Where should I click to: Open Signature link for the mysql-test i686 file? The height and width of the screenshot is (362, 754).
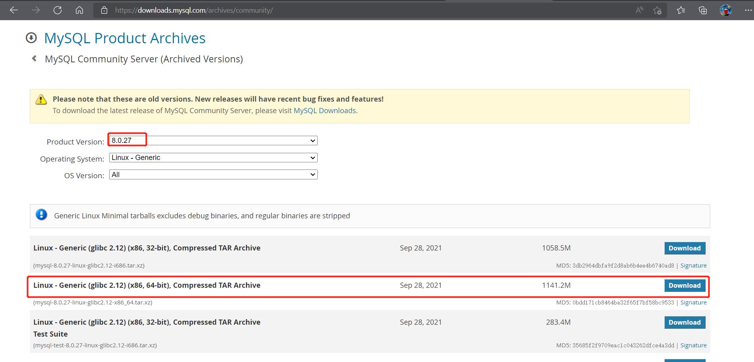[693, 345]
